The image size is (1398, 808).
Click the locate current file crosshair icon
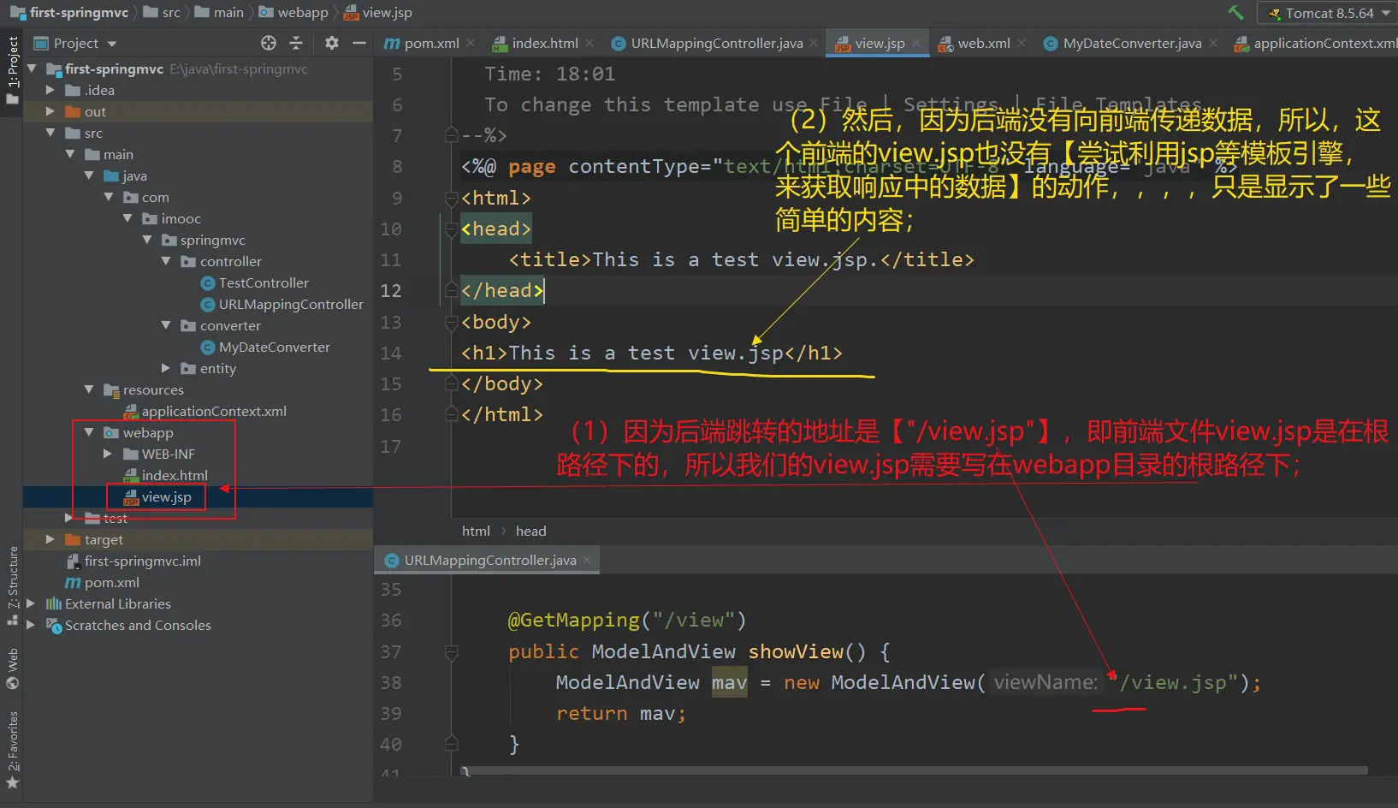(x=269, y=43)
